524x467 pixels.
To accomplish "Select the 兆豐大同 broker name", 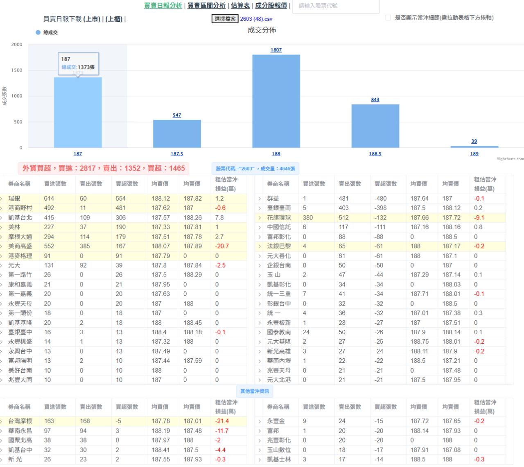I will [20, 380].
